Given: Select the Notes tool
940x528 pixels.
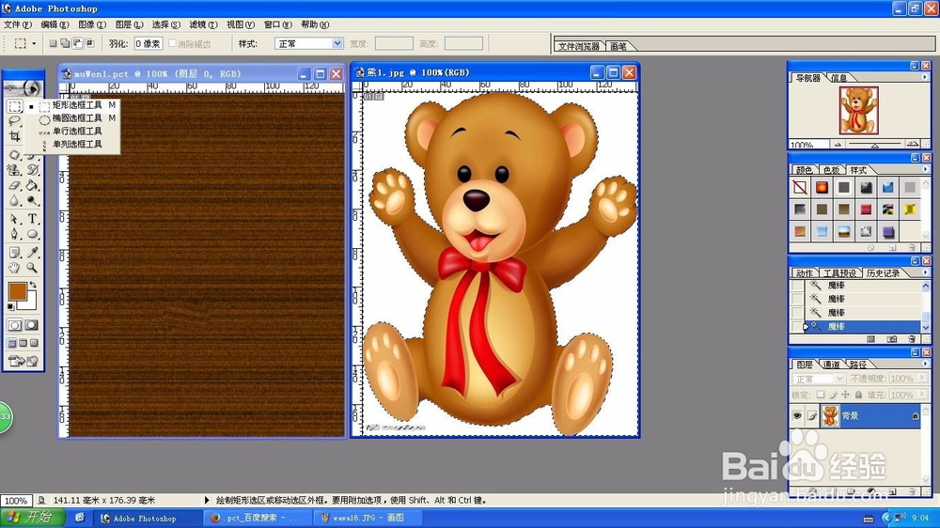Looking at the screenshot, I should pyautogui.click(x=15, y=253).
